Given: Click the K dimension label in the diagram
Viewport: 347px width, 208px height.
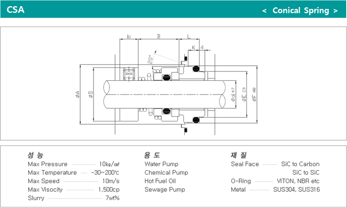Looking at the screenshot, I should [193, 47].
